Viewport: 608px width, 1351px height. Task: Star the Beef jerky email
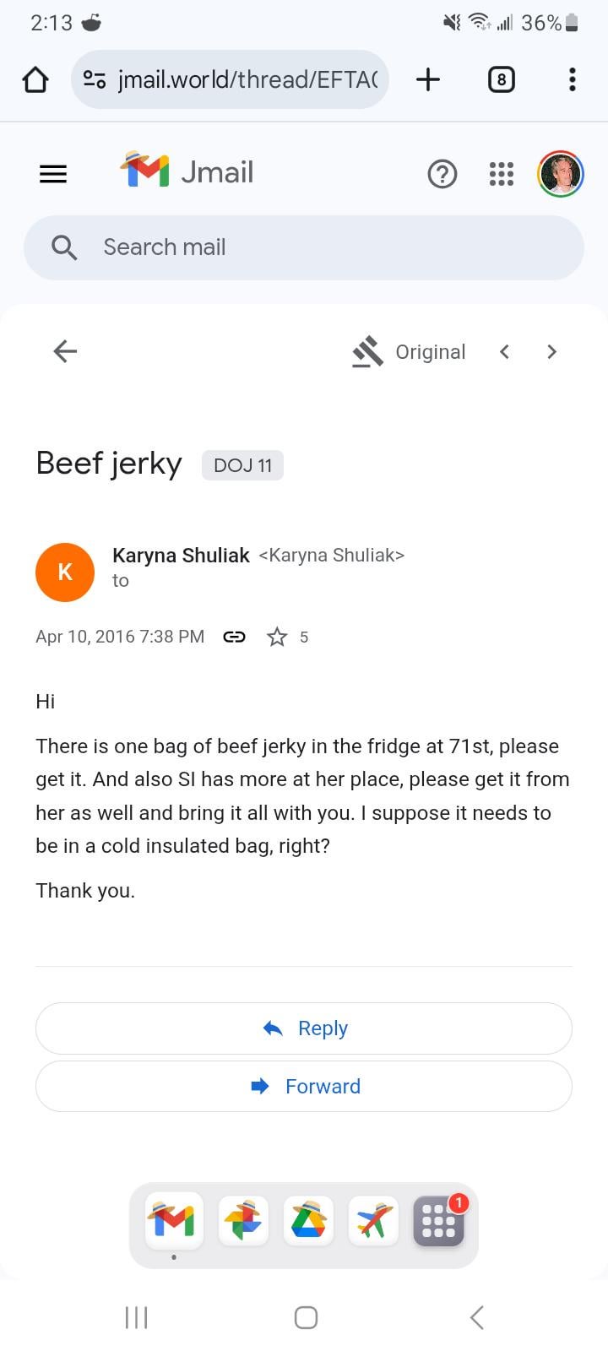[x=277, y=637]
